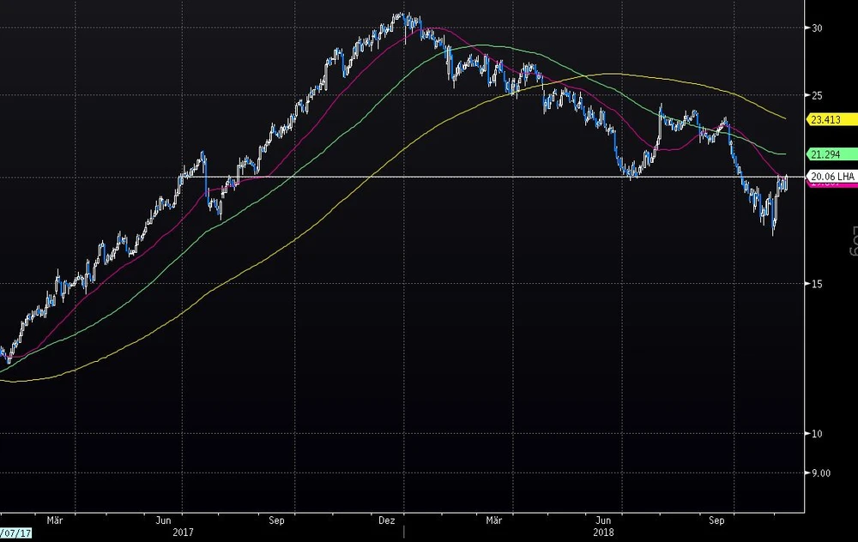Screen dimensions: 858x542
Task: Click the 10 value on price axis
Action: click(817, 434)
